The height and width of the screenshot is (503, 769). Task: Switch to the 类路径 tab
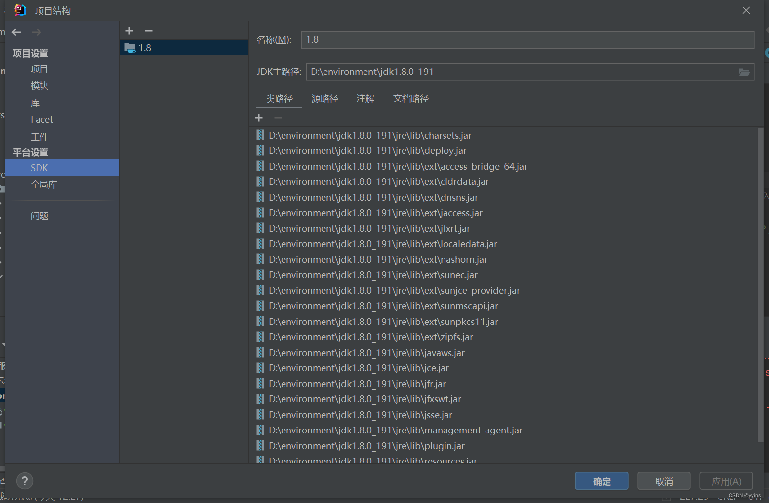[x=280, y=99]
